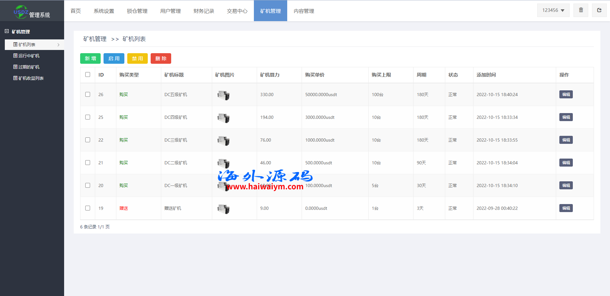Check the box for row ID 26
The image size is (610, 296).
88,95
